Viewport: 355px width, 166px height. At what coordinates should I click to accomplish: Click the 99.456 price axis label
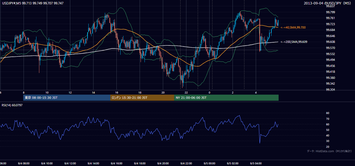[330, 66]
